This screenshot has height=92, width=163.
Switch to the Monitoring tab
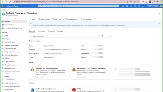click(x=42, y=31)
